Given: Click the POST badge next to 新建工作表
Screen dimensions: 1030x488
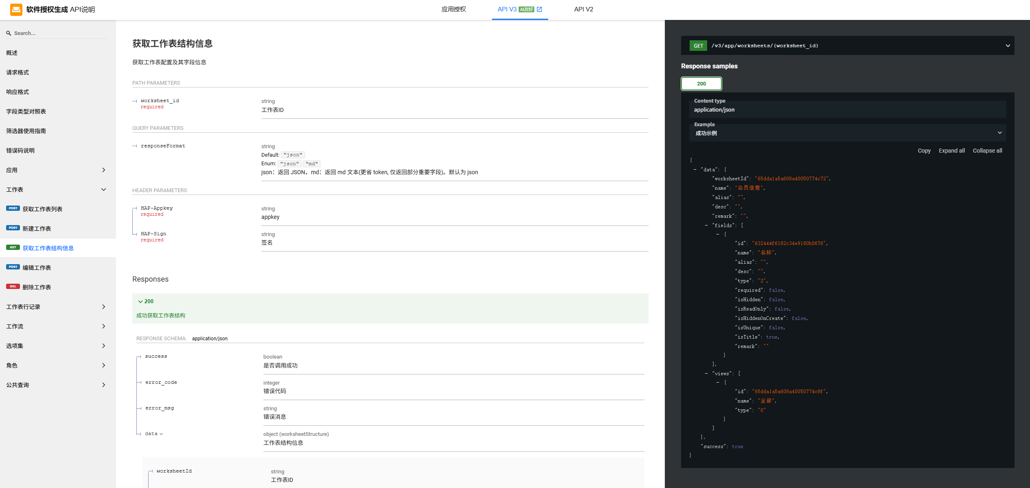Looking at the screenshot, I should click(x=13, y=228).
